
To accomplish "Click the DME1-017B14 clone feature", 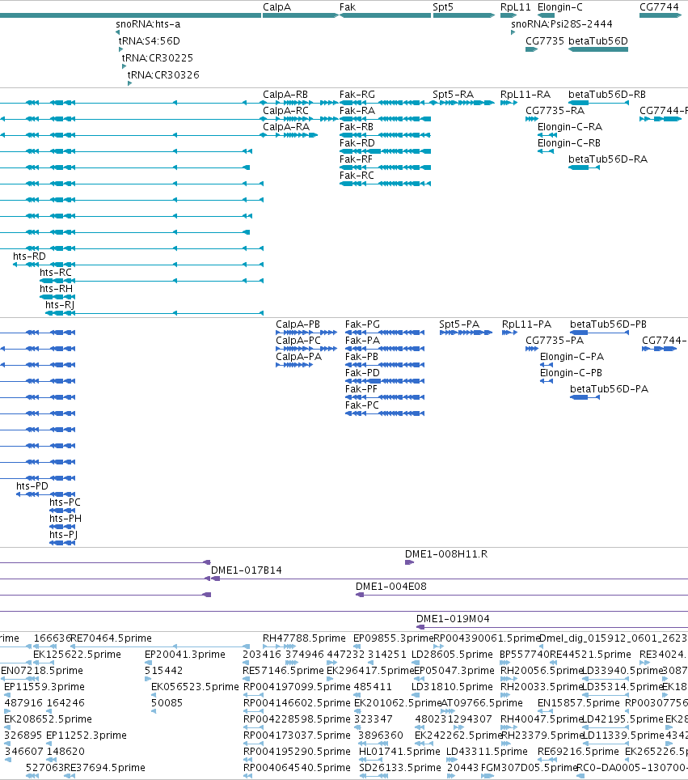I will 450,579.
